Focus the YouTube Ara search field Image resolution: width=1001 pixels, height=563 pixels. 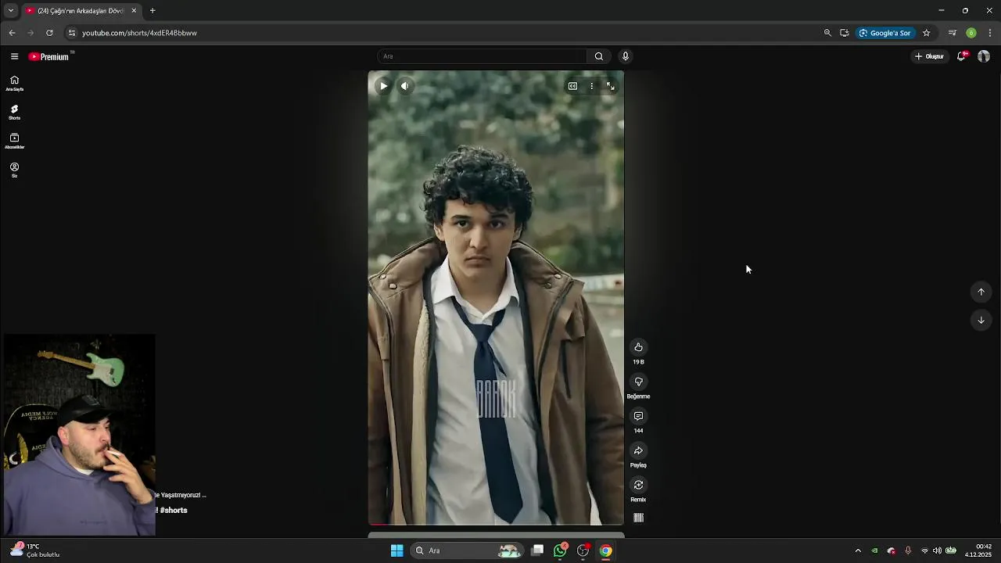coord(482,56)
